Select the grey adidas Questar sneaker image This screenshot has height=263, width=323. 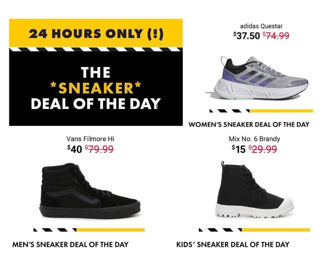click(258, 78)
